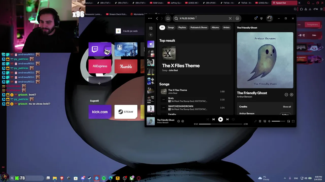Open Steam from taskbar
The image size is (325, 182).
(90, 178)
